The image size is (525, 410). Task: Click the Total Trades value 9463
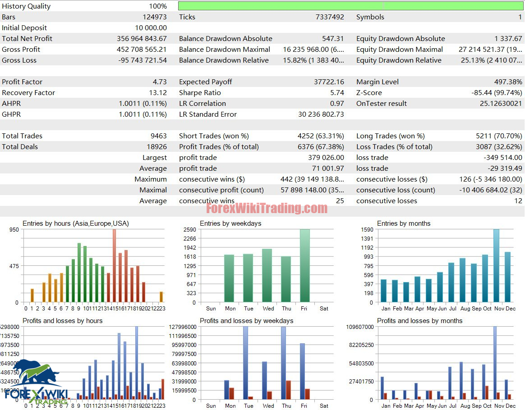(159, 136)
